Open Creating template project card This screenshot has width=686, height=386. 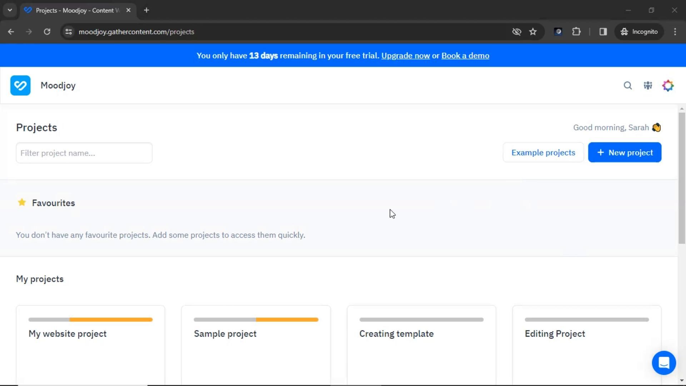421,345
